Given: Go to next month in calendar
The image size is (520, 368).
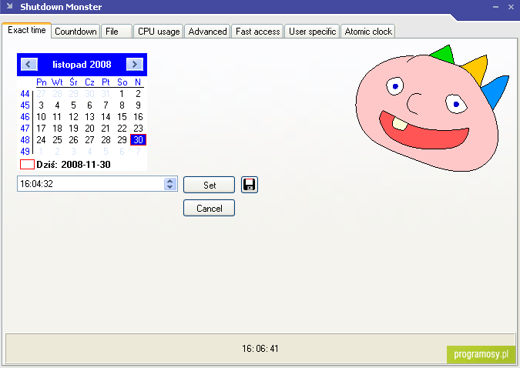Looking at the screenshot, I should 134,65.
